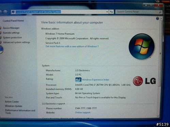This screenshot has width=170, height=127.
Task: Open Performance Information and Tools link
Action: [20, 112]
